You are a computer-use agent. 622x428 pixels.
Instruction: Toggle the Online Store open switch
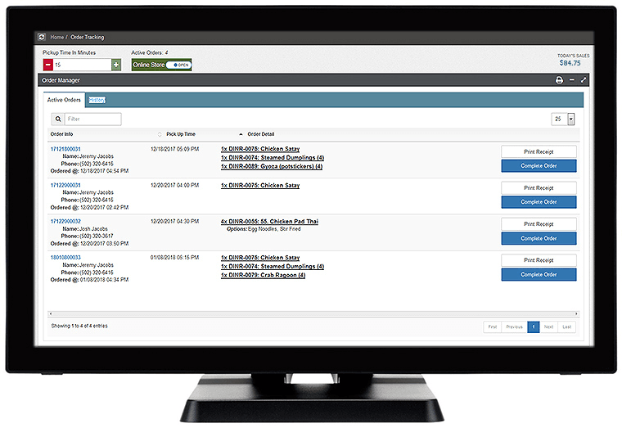pyautogui.click(x=176, y=65)
